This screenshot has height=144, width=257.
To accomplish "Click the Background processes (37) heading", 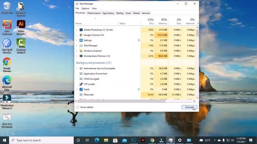I will click(94, 63).
